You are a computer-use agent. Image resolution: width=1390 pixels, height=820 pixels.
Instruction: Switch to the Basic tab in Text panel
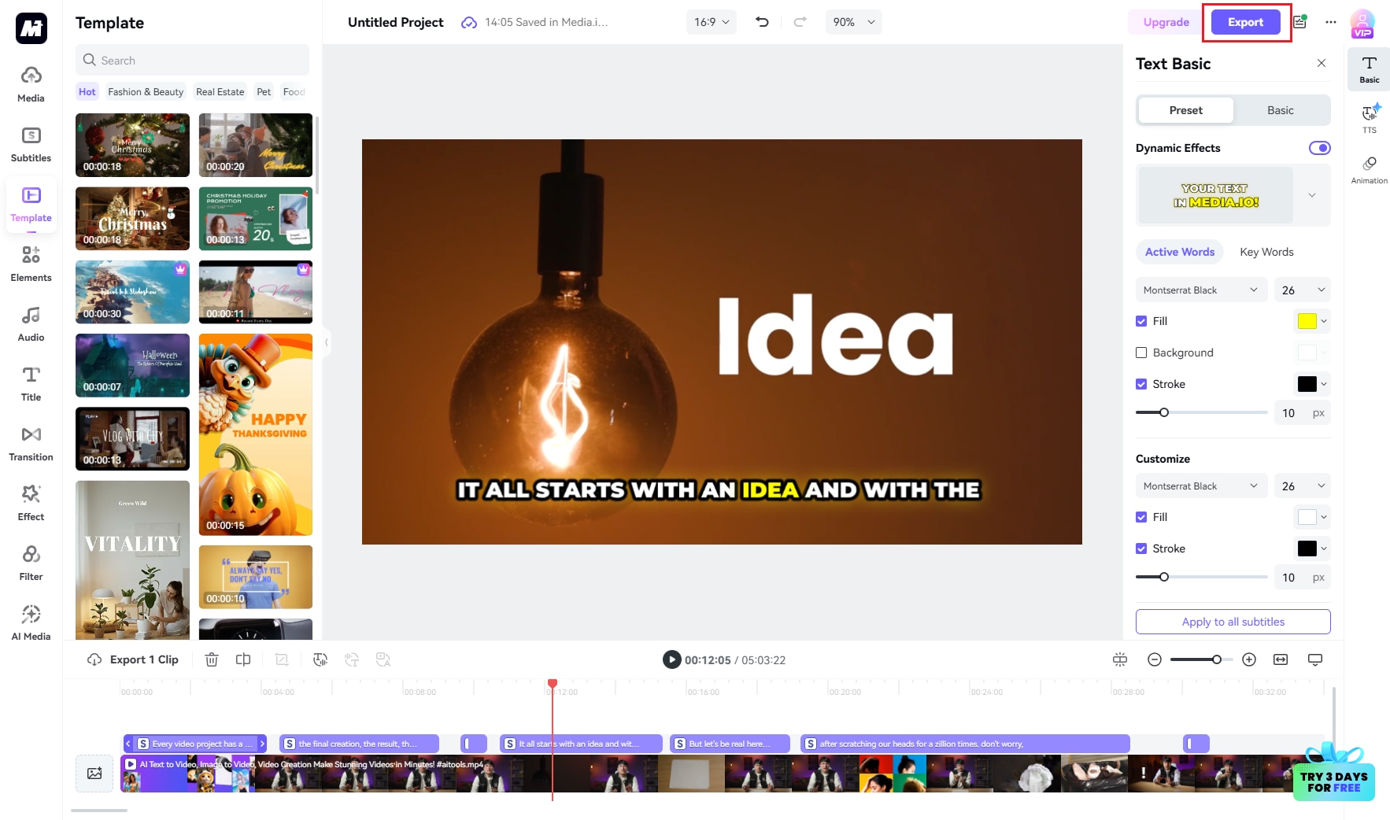[x=1280, y=110]
